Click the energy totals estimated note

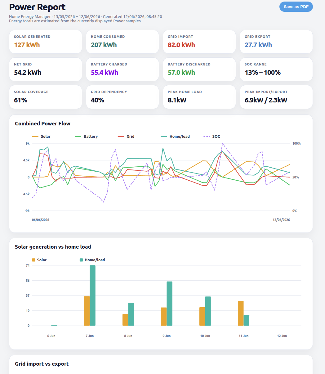[x=75, y=21]
